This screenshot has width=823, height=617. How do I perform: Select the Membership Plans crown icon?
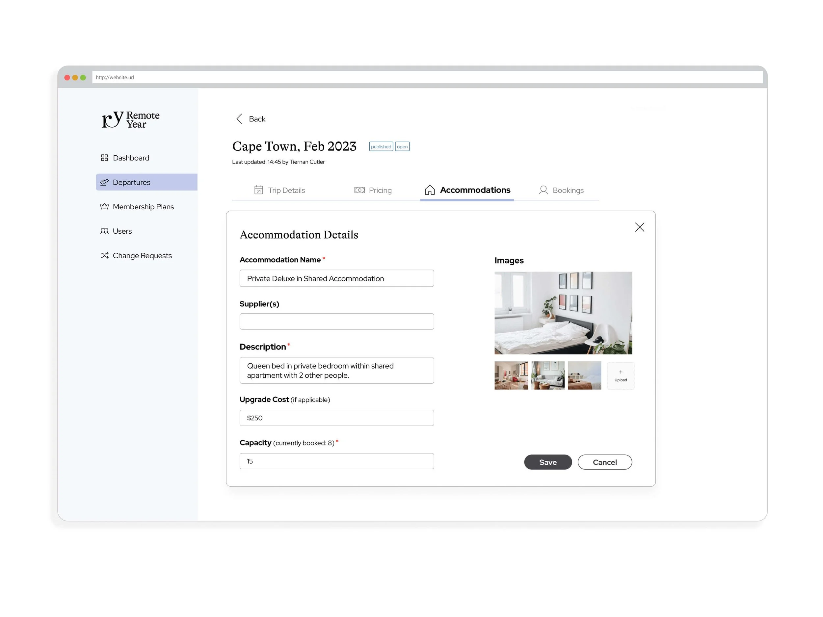pos(105,206)
